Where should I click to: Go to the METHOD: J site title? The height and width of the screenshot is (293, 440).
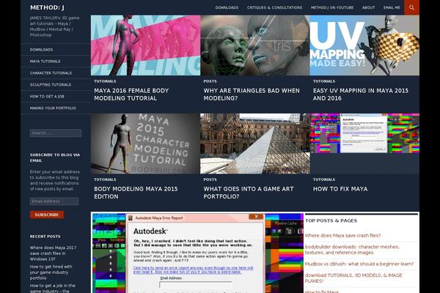click(x=47, y=7)
